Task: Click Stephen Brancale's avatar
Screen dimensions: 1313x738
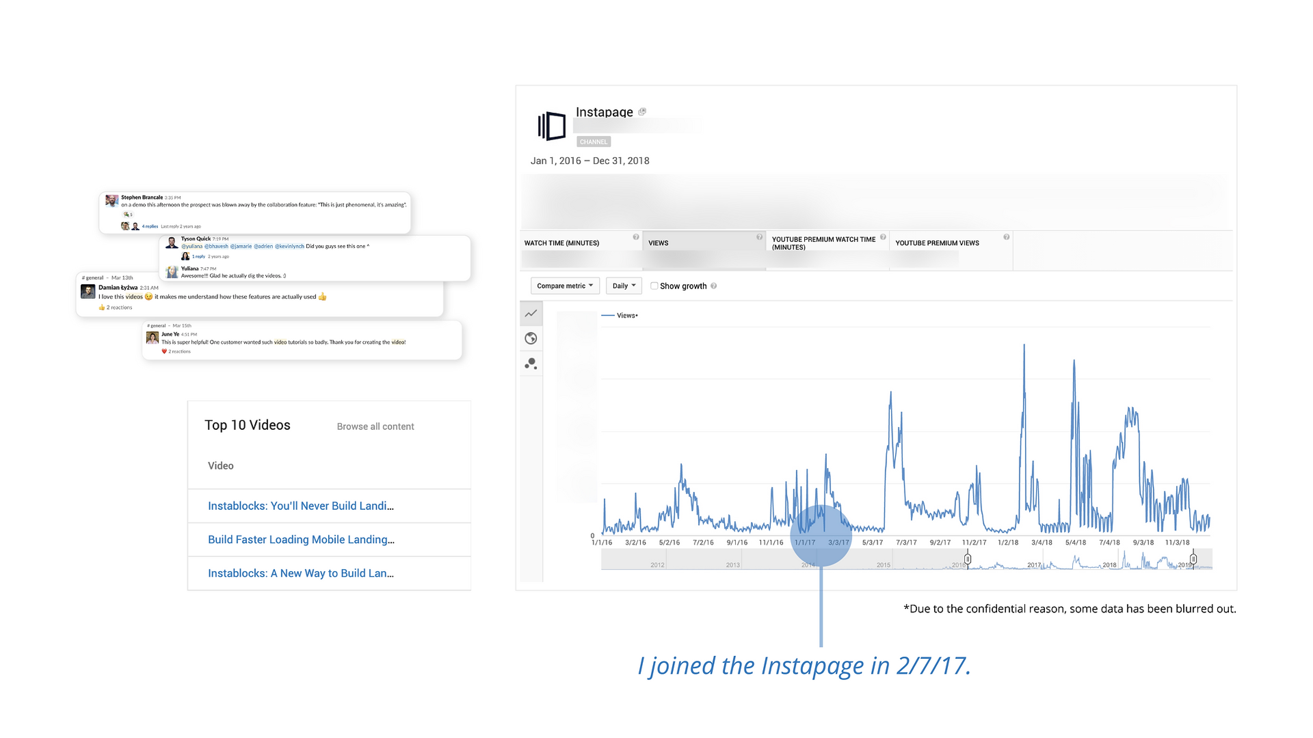Action: 111,201
